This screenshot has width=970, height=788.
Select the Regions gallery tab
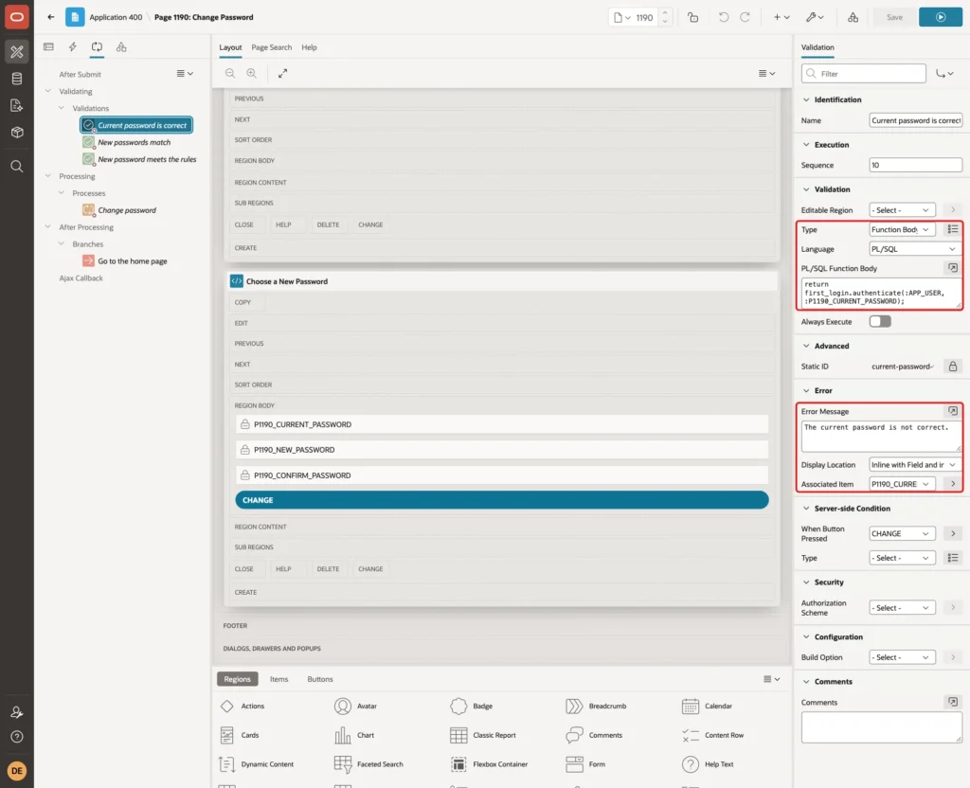tap(237, 679)
